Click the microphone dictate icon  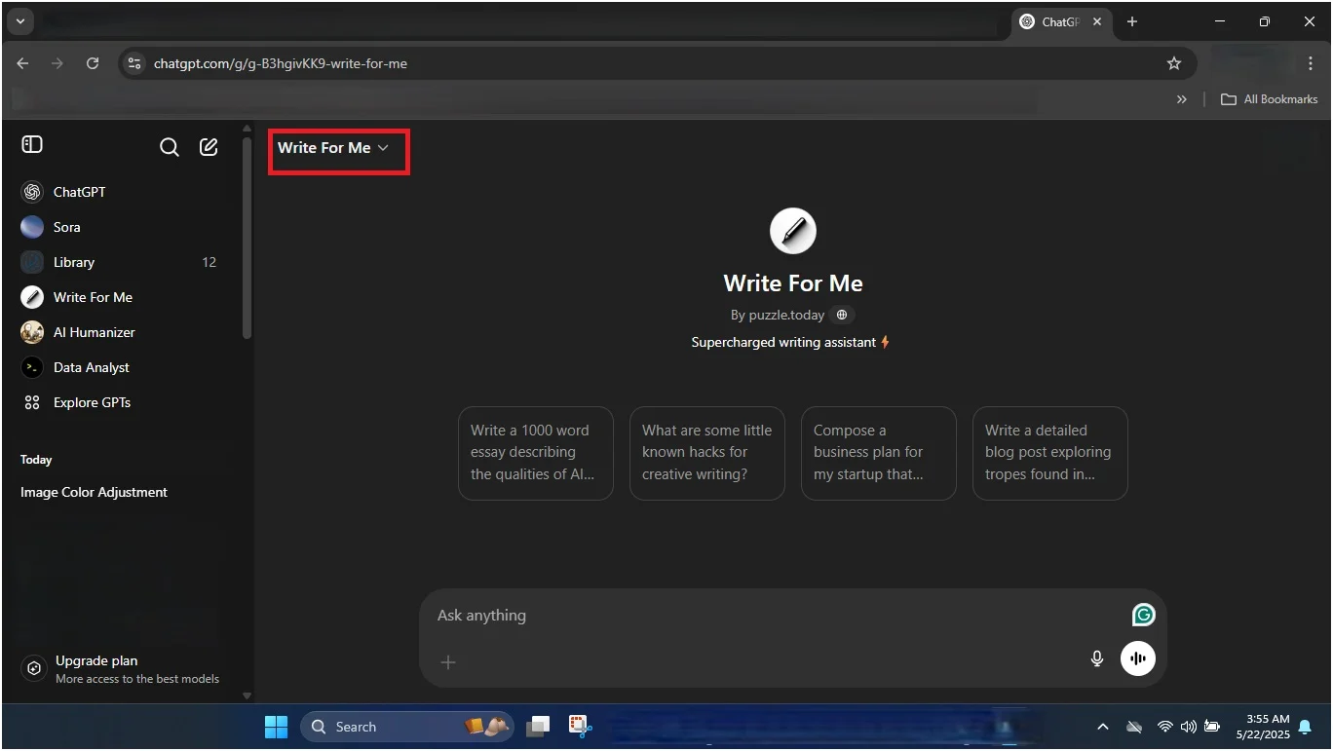1097,659
